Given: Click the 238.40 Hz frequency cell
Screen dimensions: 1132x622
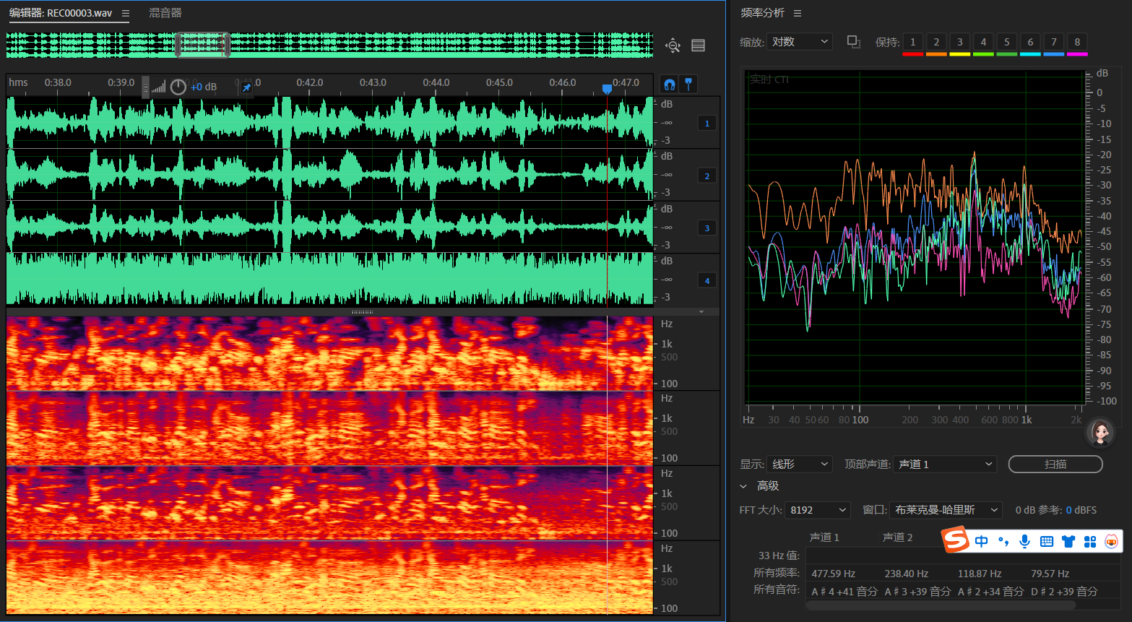Looking at the screenshot, I should tap(907, 574).
